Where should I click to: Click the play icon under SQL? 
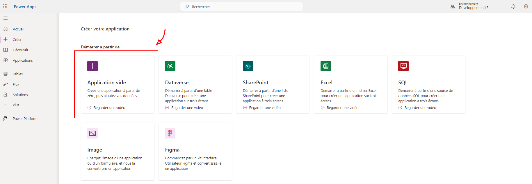tap(400, 108)
